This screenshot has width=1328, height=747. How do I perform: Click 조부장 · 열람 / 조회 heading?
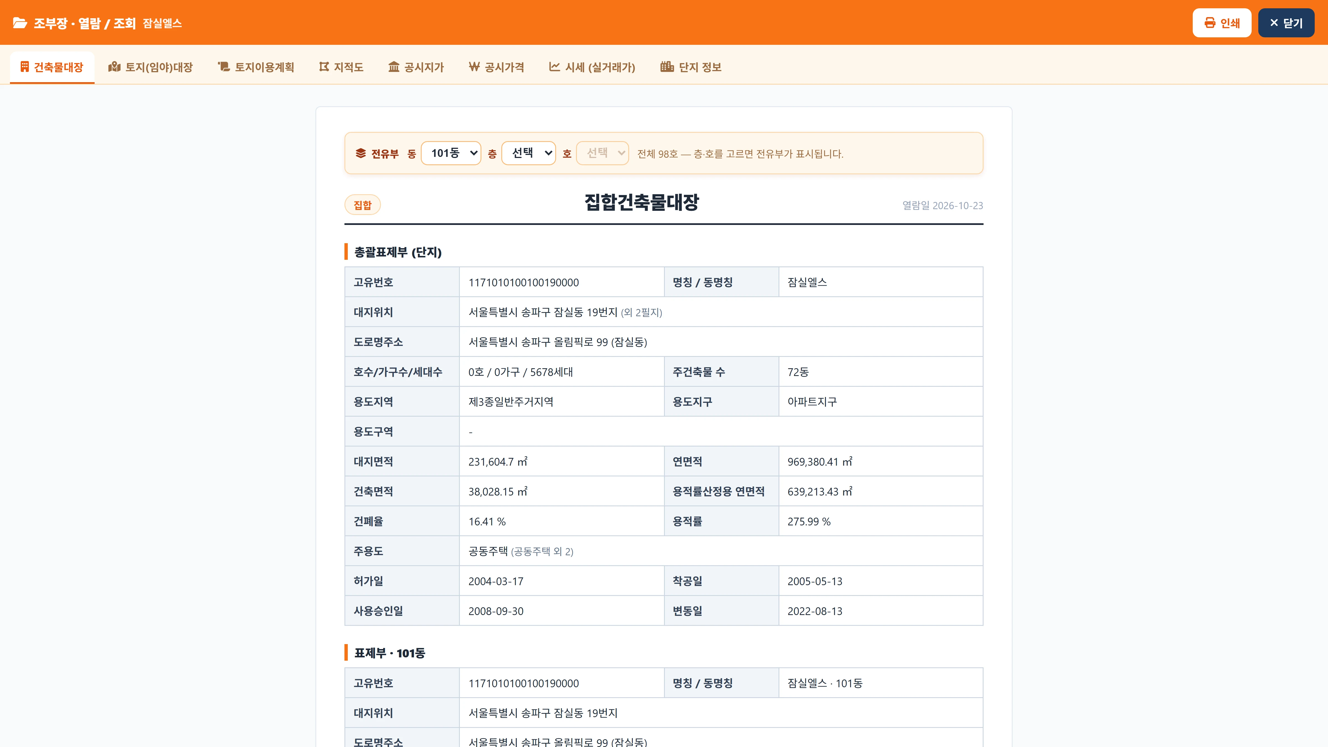pos(85,23)
